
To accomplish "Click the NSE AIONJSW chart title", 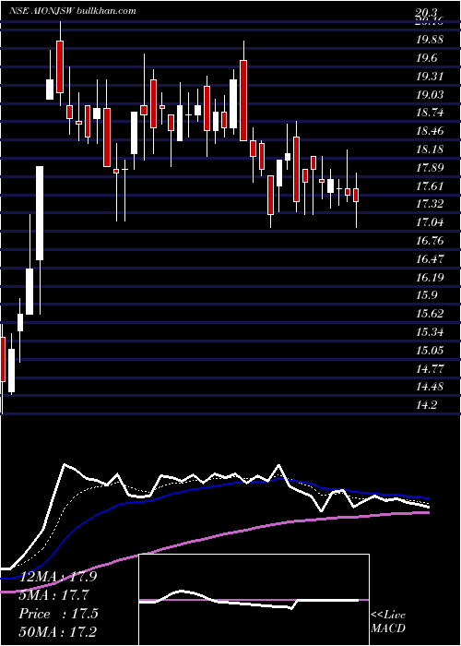I will (x=40, y=11).
